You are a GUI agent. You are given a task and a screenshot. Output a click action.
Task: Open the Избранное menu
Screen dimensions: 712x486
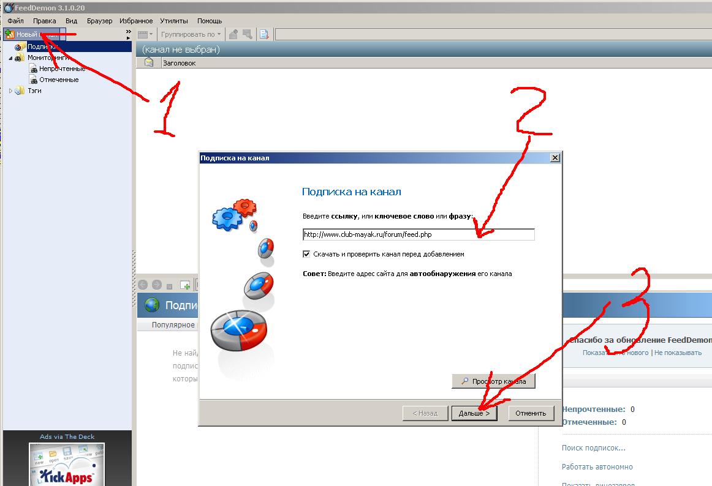point(136,21)
